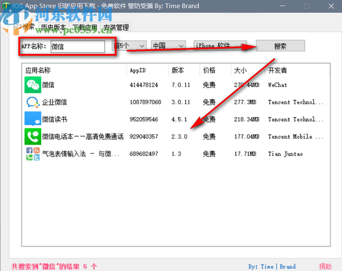The height and width of the screenshot is (271, 342).
Task: Open the iPhone 软件 type dropdown
Action: (220, 46)
